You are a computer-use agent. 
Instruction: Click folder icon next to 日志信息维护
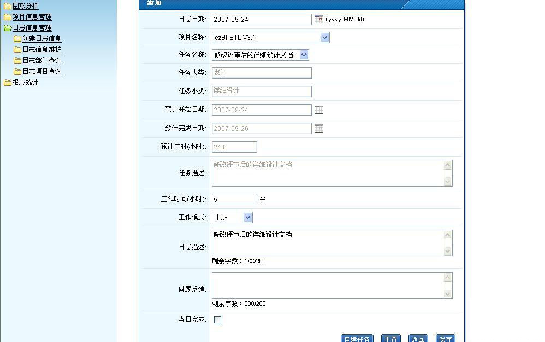click(x=17, y=50)
